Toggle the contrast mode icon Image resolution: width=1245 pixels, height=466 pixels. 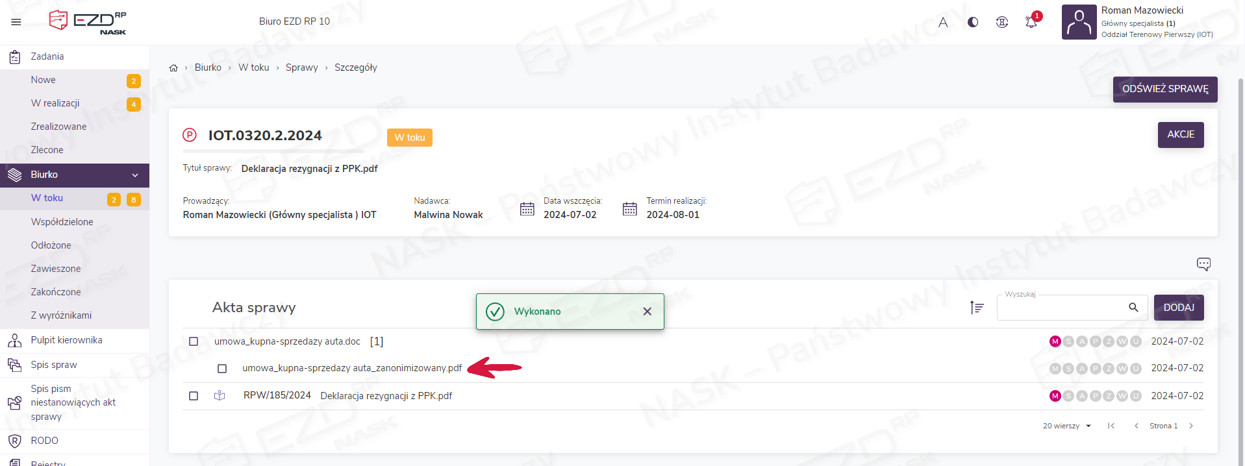coord(973,22)
